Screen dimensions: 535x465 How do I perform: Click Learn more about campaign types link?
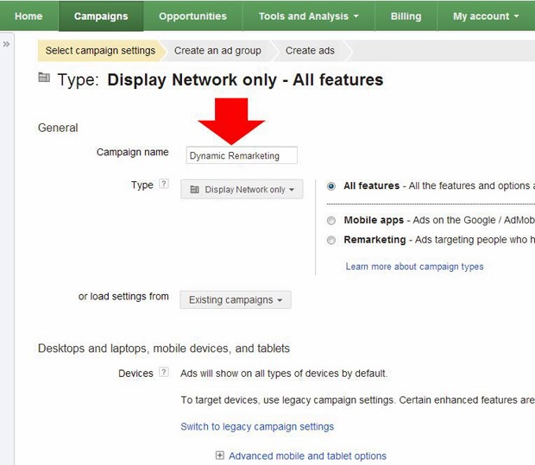pyautogui.click(x=414, y=267)
